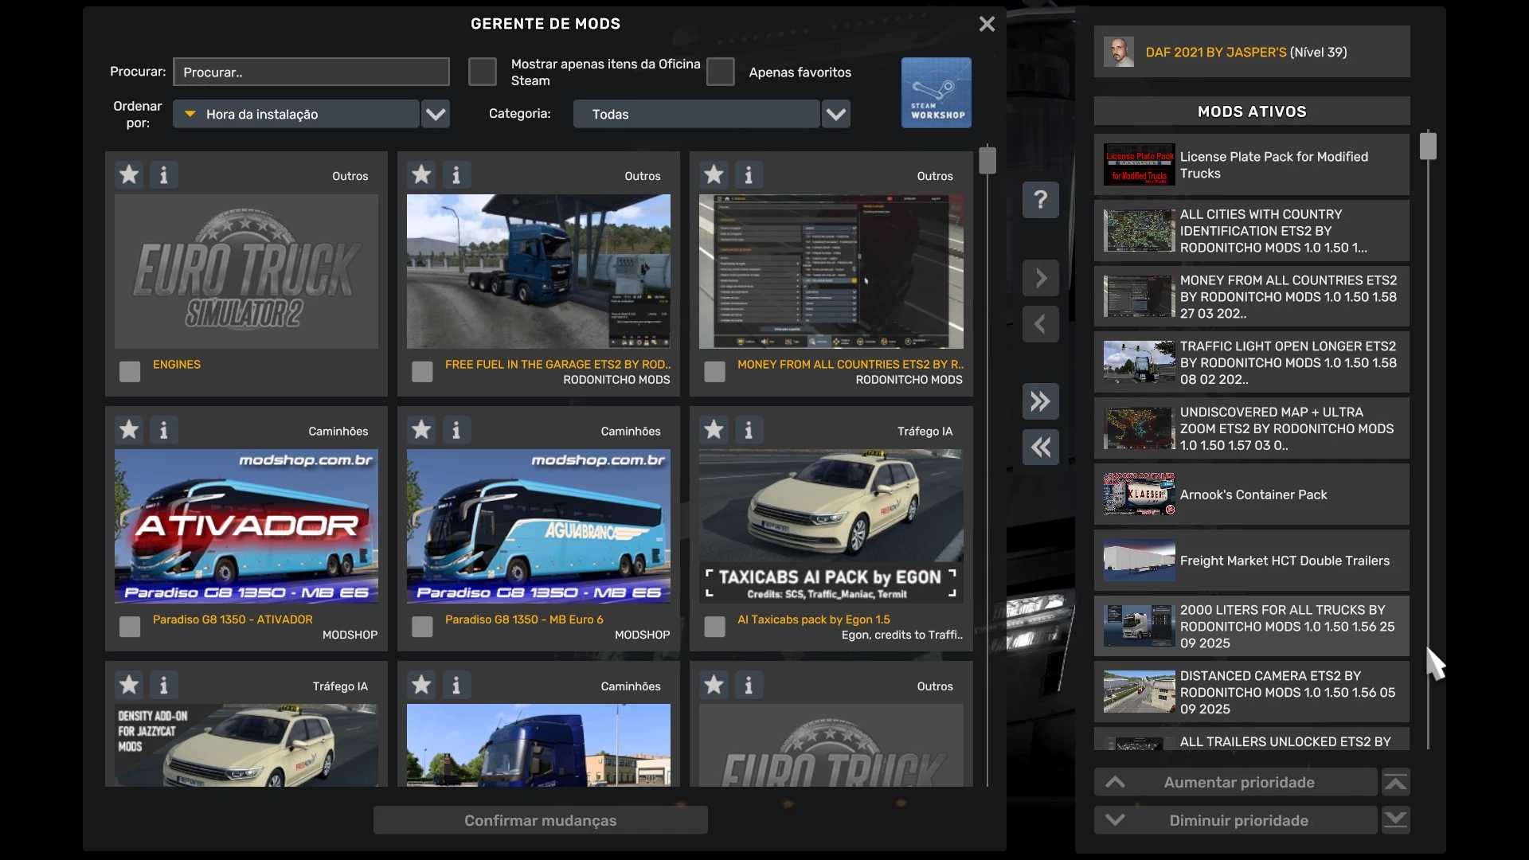The image size is (1529, 860).
Task: Show info for FREE FUEL IN THE GARAGE mod
Action: pyautogui.click(x=456, y=174)
